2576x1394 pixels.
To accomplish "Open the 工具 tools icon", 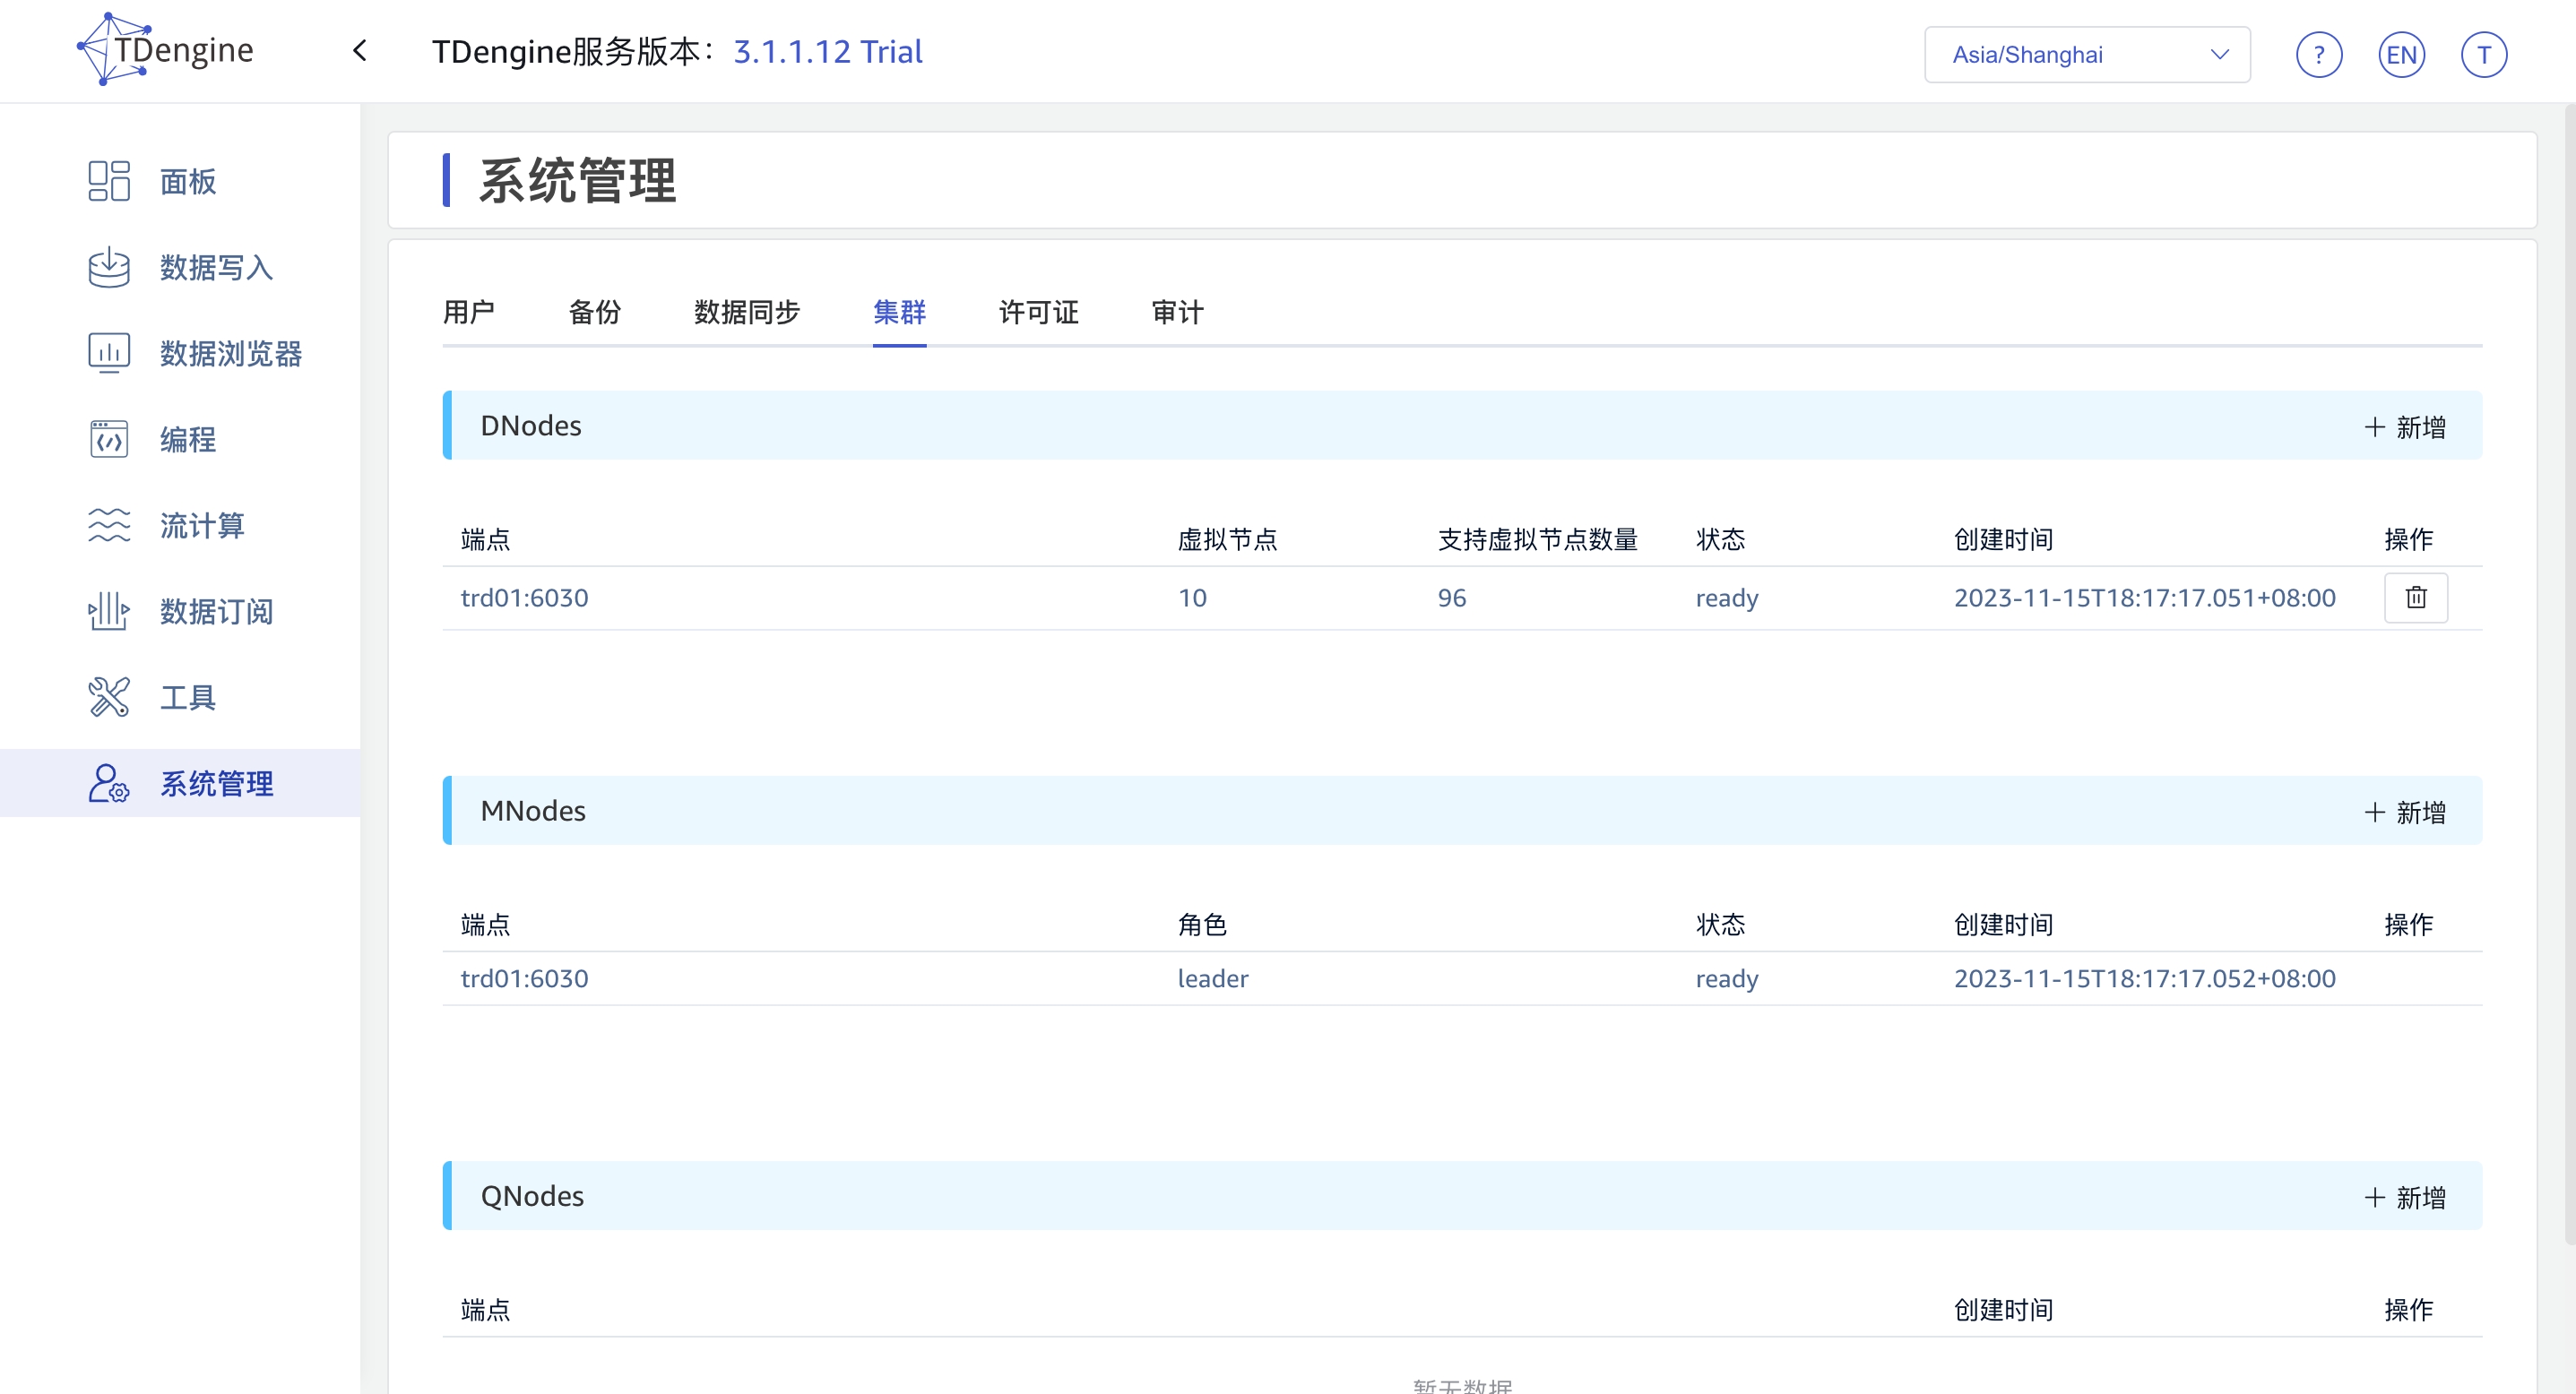I will point(108,696).
